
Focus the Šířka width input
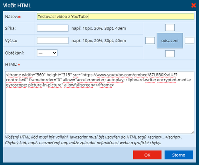[x=53, y=28]
